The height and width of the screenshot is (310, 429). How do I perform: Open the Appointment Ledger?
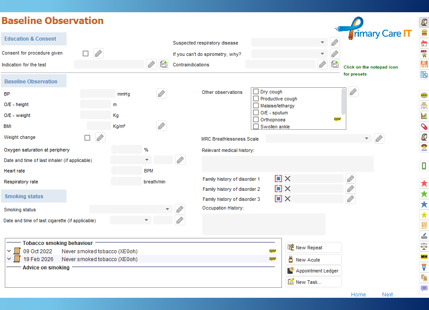pyautogui.click(x=313, y=271)
